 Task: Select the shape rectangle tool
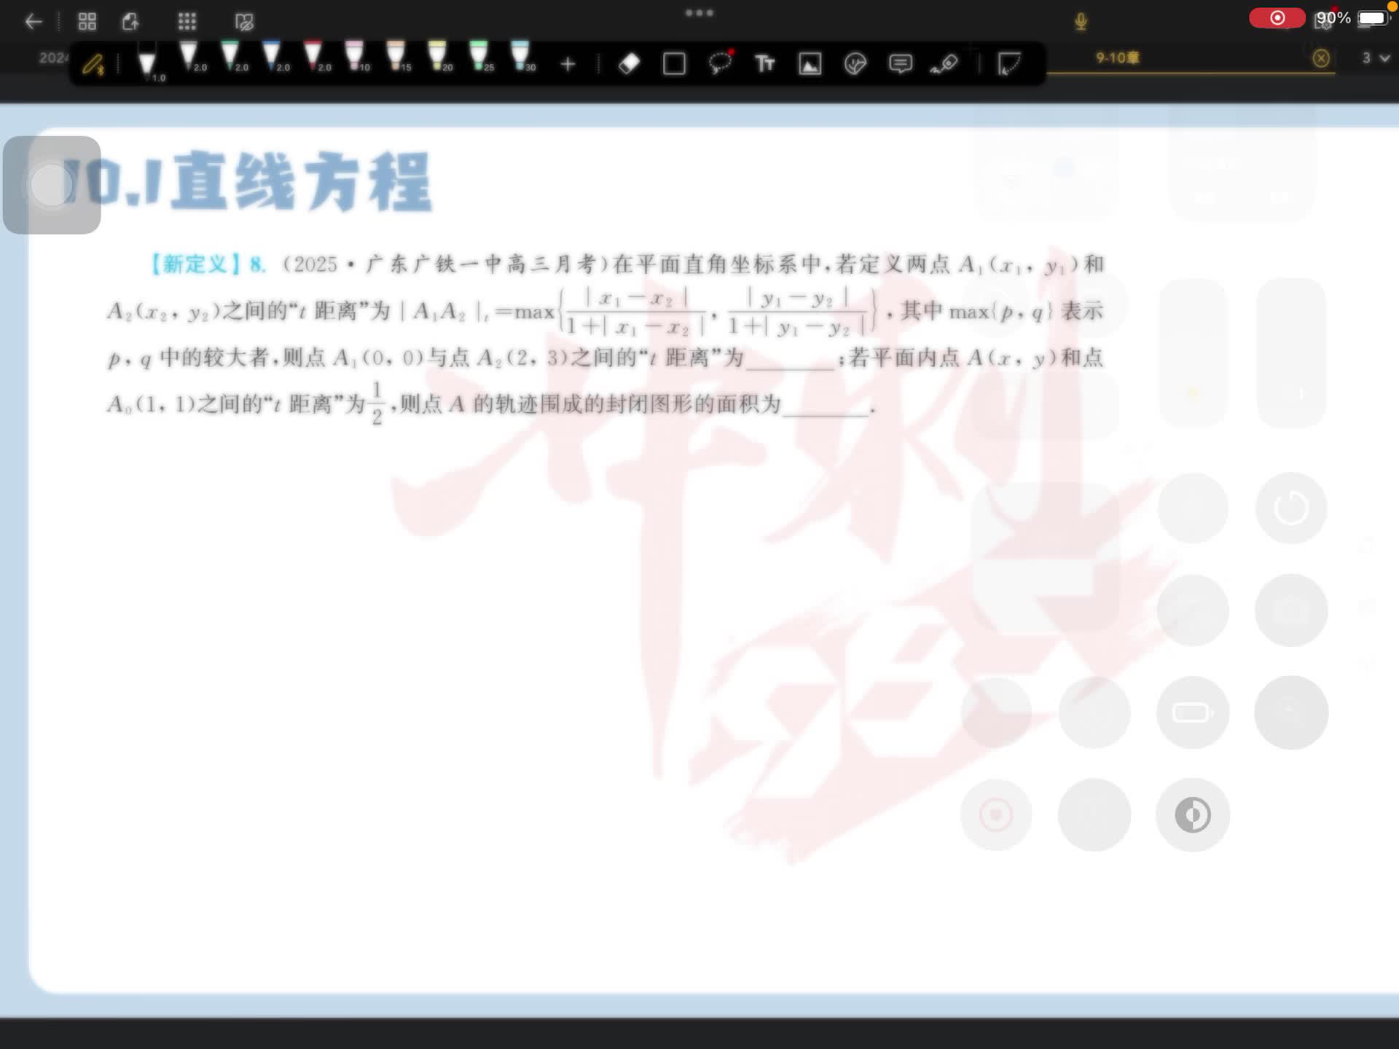click(x=674, y=64)
